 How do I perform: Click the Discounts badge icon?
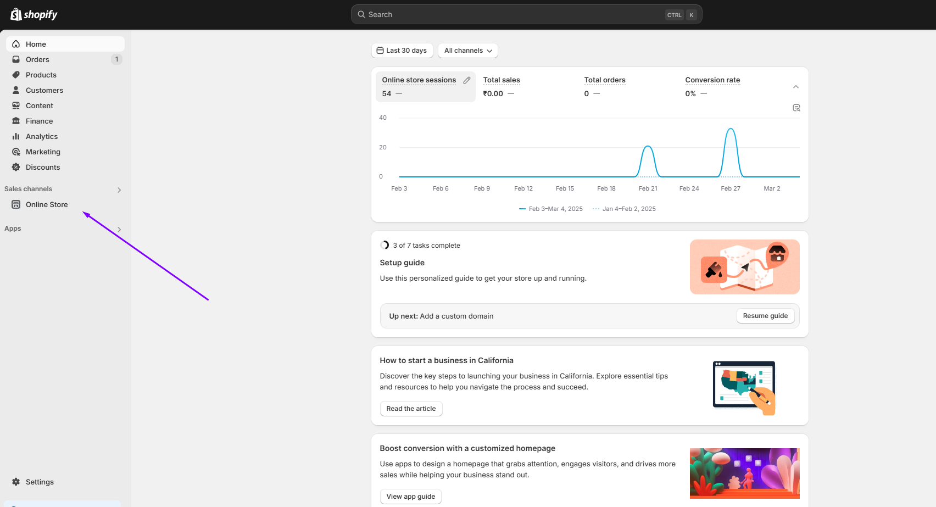point(16,167)
